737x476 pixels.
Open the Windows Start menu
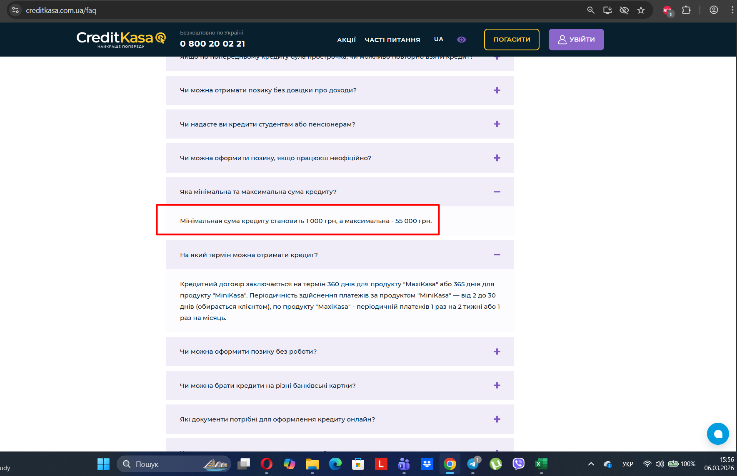[x=103, y=464]
